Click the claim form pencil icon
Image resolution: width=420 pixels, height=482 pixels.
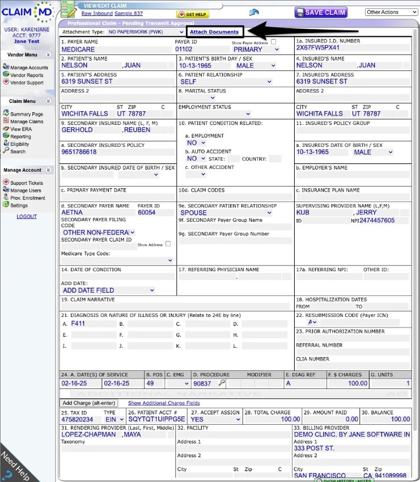[x=68, y=9]
